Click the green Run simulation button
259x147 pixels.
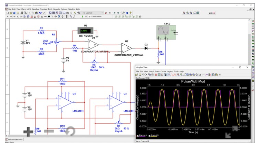coord(83,16)
